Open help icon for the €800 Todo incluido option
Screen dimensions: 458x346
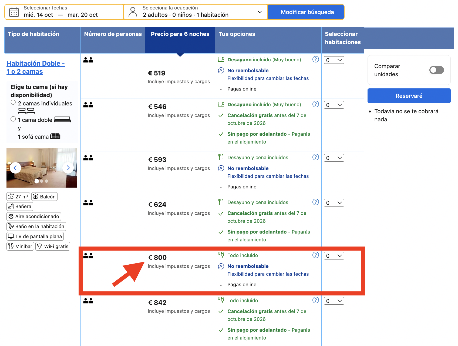(315, 255)
